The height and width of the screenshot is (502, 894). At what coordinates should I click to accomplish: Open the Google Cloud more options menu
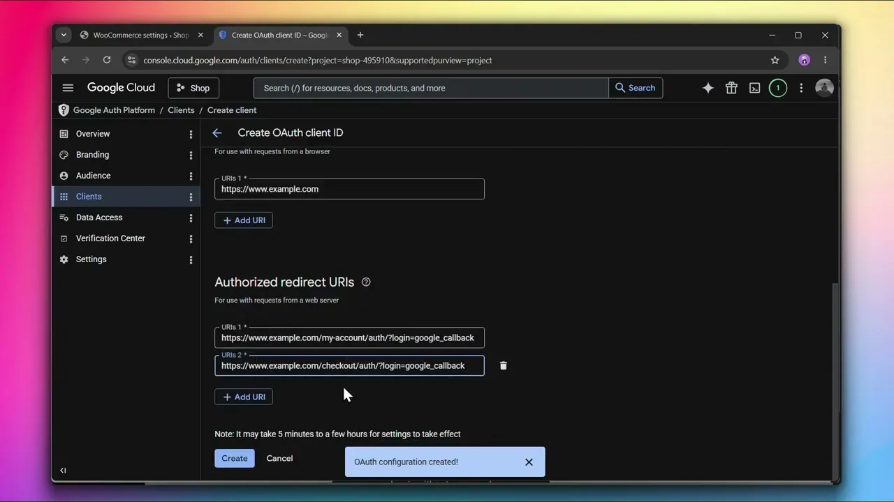coord(801,88)
